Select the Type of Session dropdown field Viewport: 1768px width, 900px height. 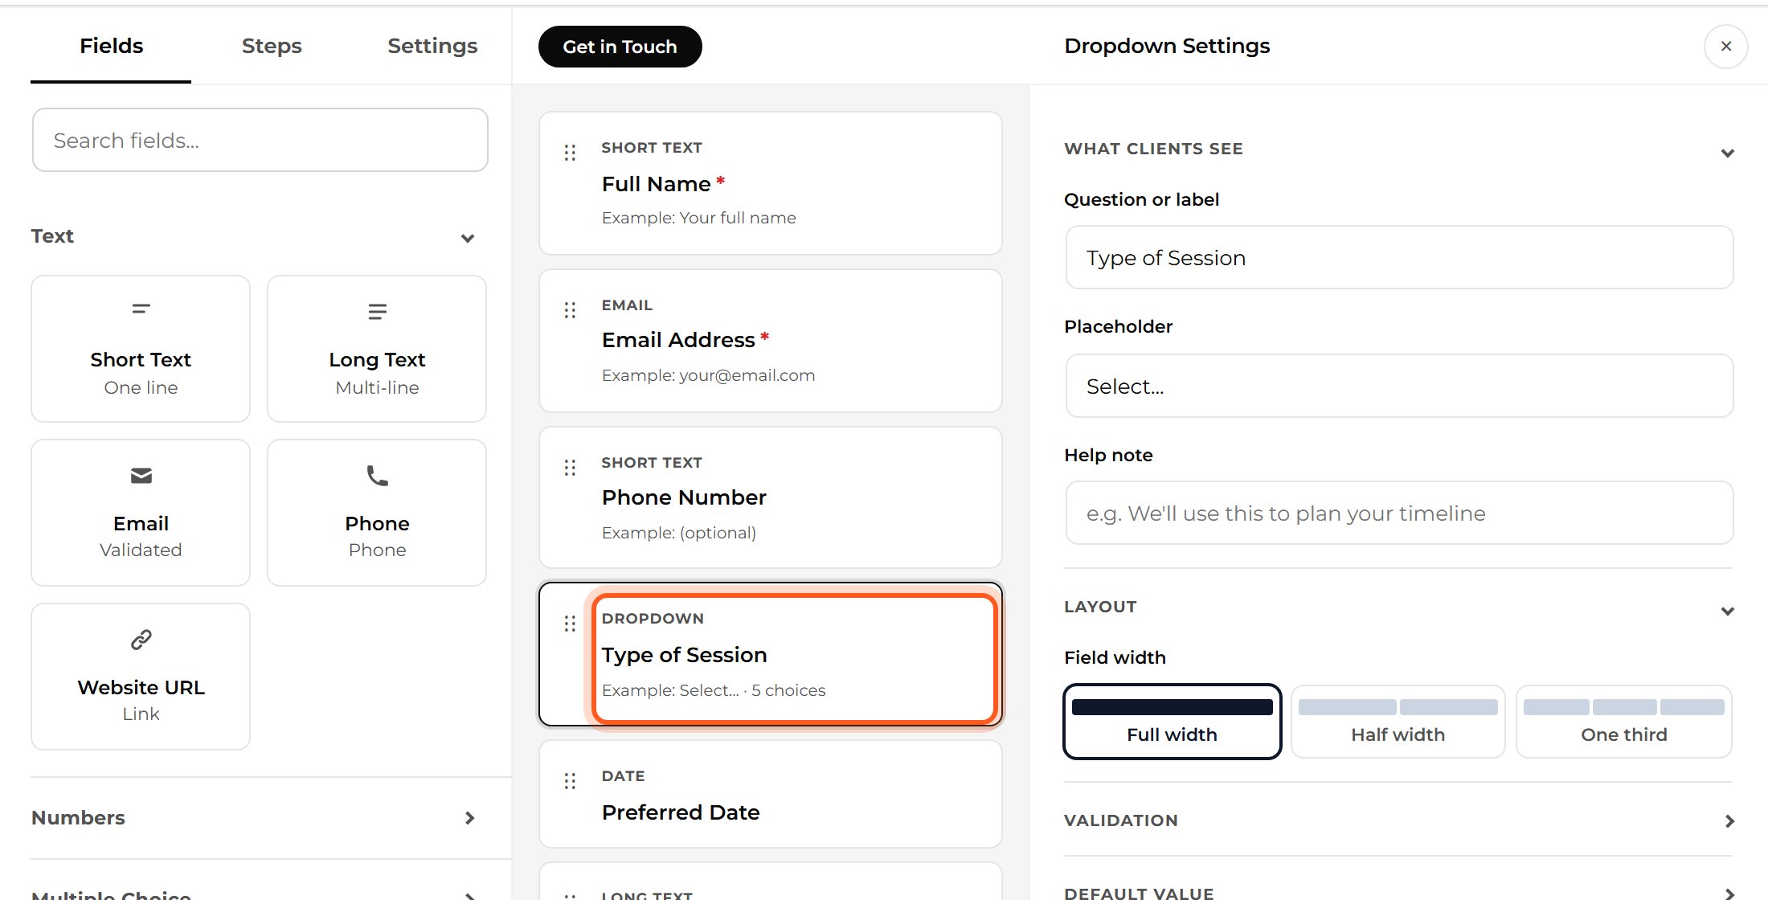[x=770, y=654]
